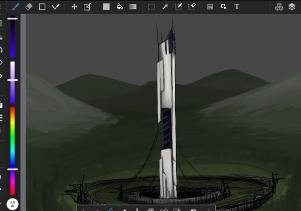Select the Operation cursor tool
This screenshot has height=211, width=301.
pos(224,7)
